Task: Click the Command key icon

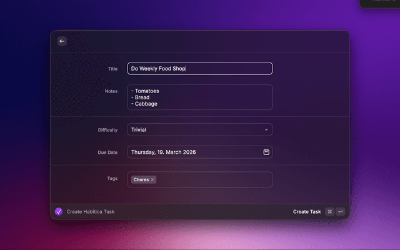Action: (330, 212)
